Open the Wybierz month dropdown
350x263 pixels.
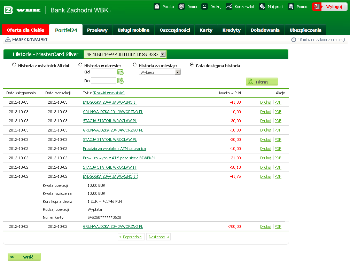(160, 72)
